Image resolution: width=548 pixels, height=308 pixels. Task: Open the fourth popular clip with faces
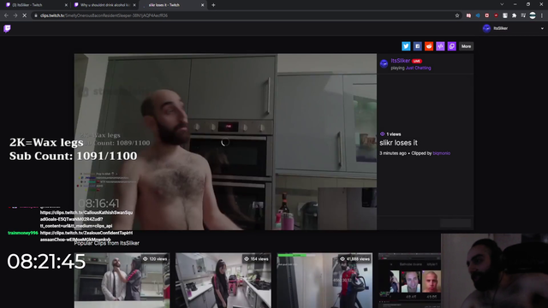point(409,281)
